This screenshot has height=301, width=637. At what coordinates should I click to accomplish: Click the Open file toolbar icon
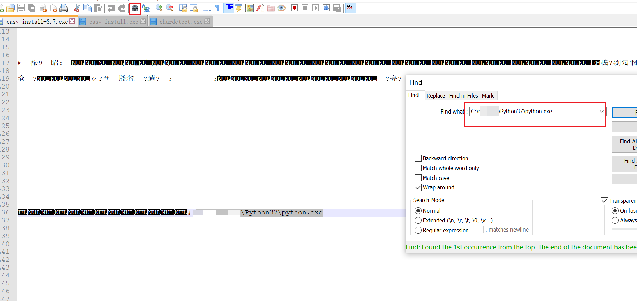(x=11, y=8)
